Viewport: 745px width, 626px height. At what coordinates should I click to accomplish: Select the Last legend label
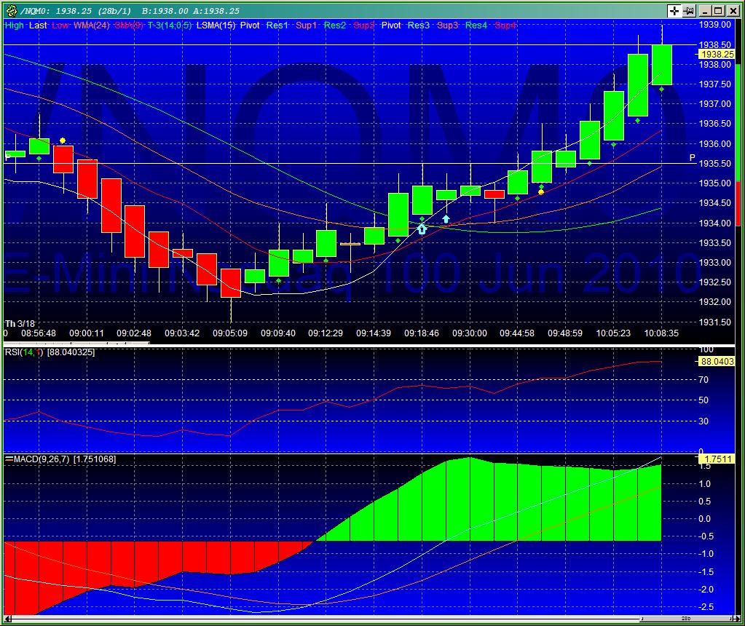tap(38, 25)
